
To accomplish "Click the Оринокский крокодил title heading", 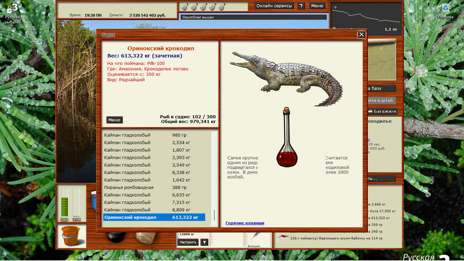I will pyautogui.click(x=161, y=48).
